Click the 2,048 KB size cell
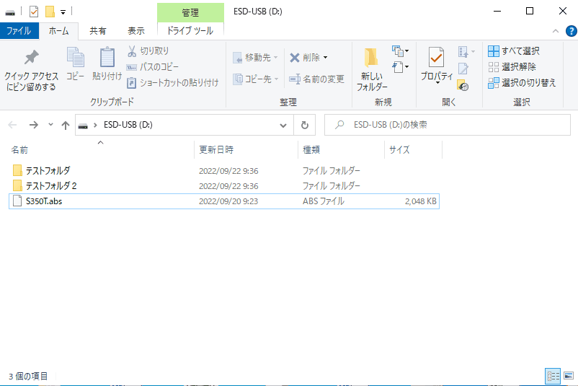 421,201
